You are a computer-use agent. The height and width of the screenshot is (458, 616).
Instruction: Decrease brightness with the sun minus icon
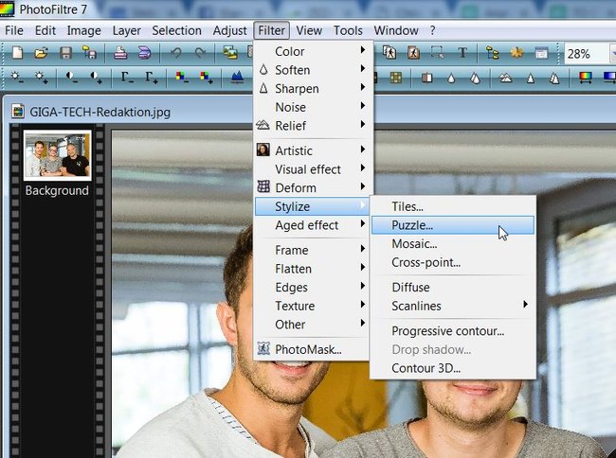pos(17,78)
